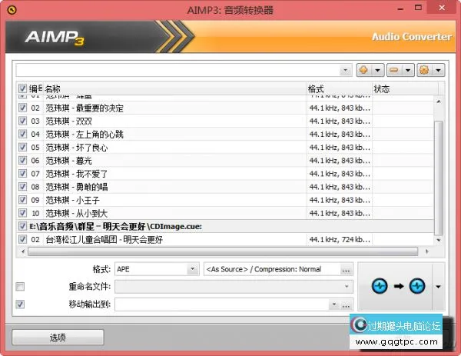The width and height of the screenshot is (461, 356).
Task: Minimize the AIMP3 converter window
Action: [x=400, y=8]
